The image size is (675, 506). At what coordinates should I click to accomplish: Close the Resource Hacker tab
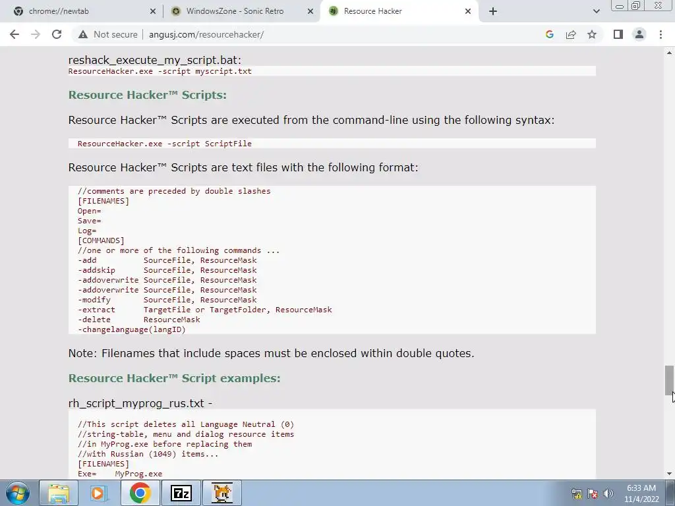click(x=468, y=11)
